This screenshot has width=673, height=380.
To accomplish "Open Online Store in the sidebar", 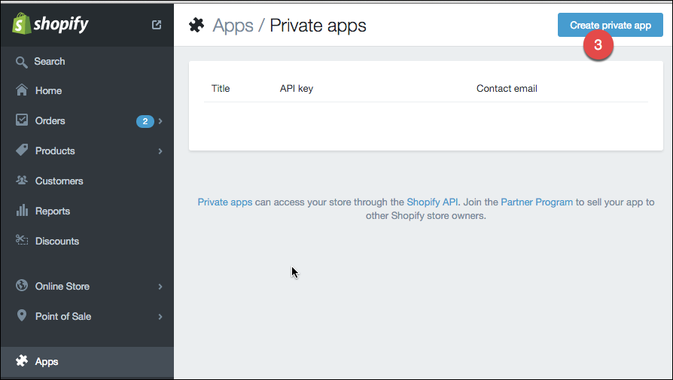I will click(87, 286).
